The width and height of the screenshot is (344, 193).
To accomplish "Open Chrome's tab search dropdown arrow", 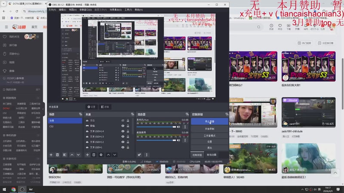I will tap(3, 4).
